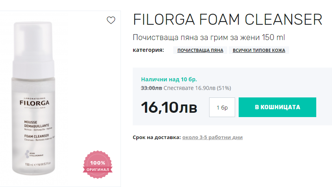Open the ПОЧИСТВАЩА ПЯНА category tag
332x187 pixels.
(x=200, y=50)
